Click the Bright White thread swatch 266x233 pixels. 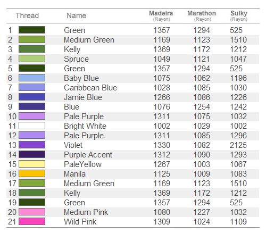coord(32,126)
